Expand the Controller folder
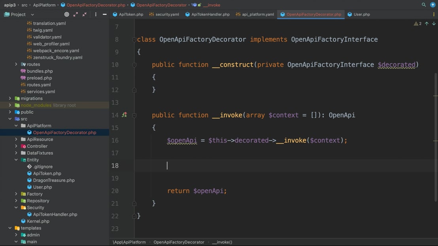Screen dimensions: 438x246 pos(16,146)
